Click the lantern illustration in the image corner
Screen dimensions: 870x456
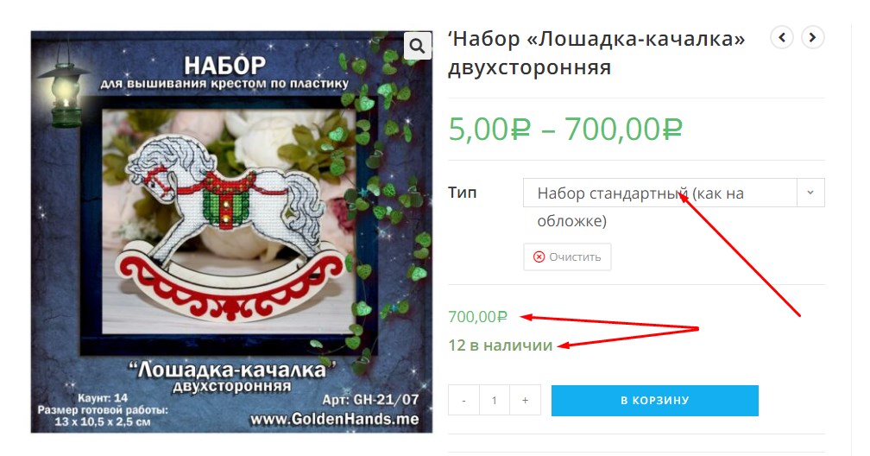[x=65, y=87]
